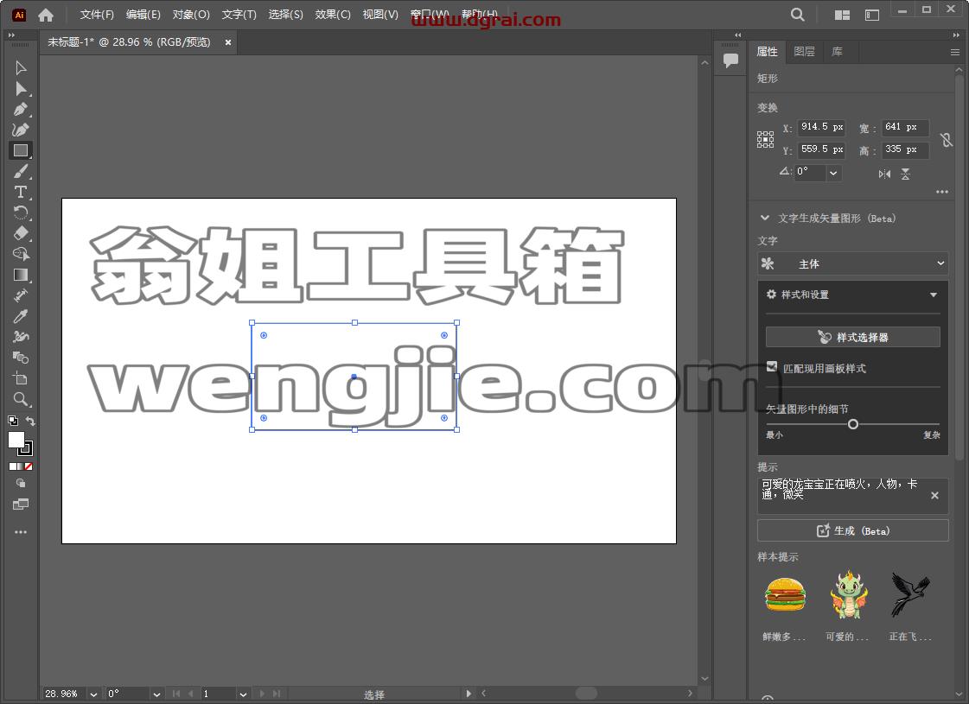Flip selection vertically
969x704 pixels.
[x=905, y=174]
